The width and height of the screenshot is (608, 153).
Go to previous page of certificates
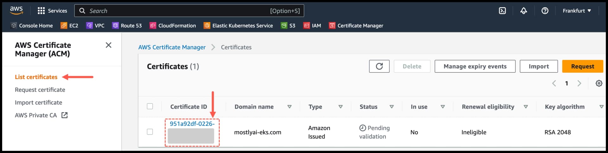pos(554,83)
